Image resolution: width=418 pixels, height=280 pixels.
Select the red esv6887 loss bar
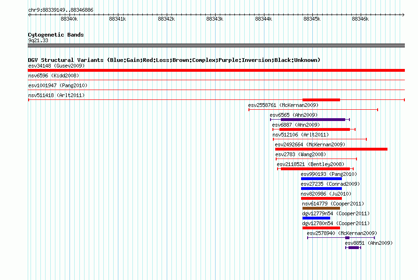coord(315,129)
